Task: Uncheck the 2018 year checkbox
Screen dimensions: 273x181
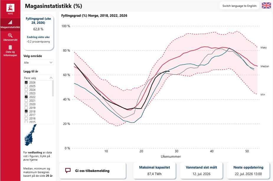Action: [x=26, y=111]
